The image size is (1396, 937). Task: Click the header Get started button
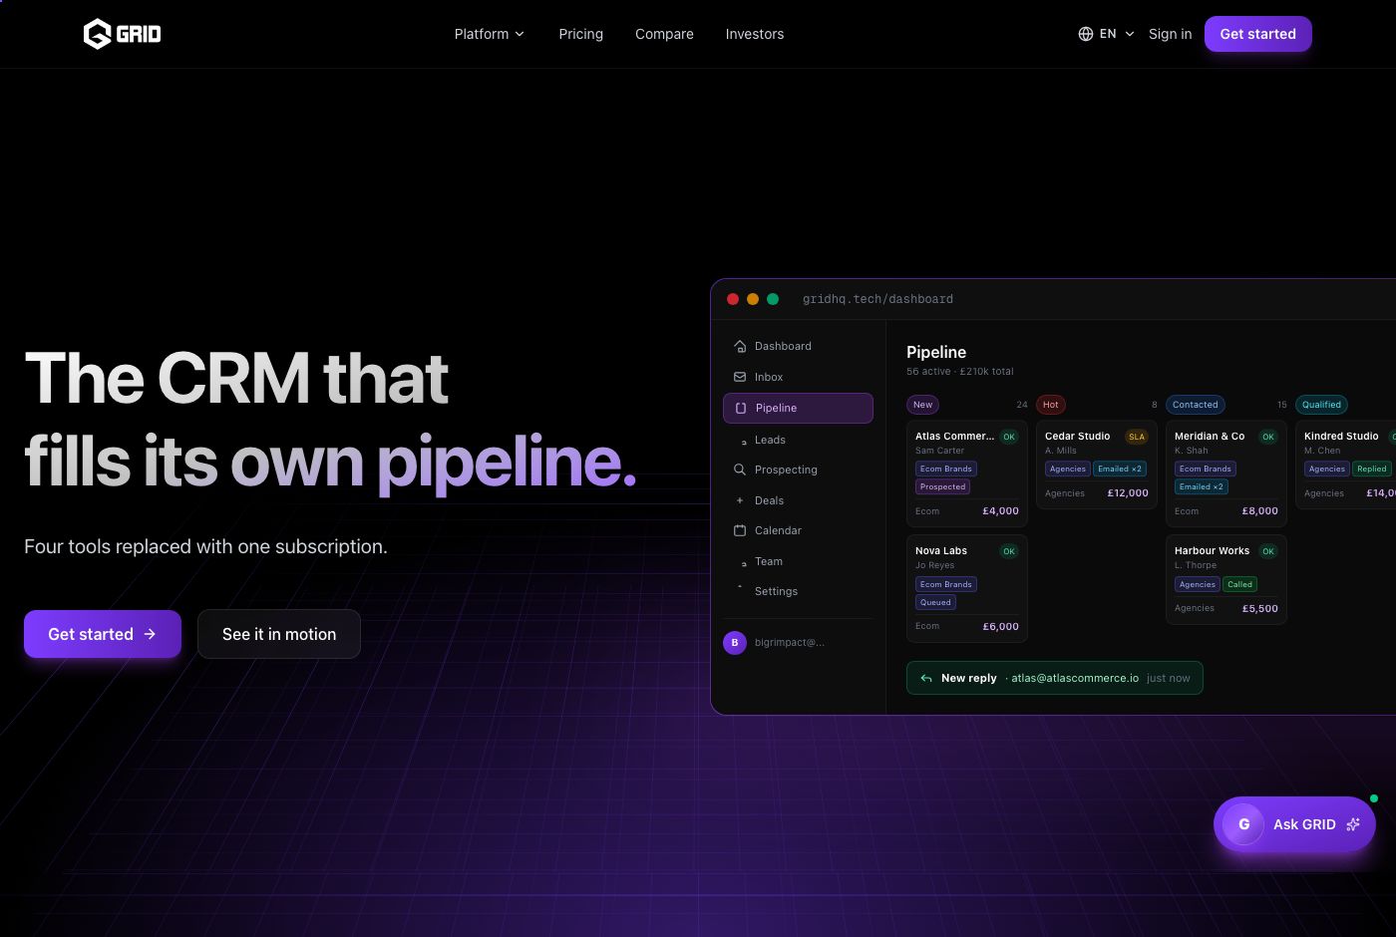1258,34
